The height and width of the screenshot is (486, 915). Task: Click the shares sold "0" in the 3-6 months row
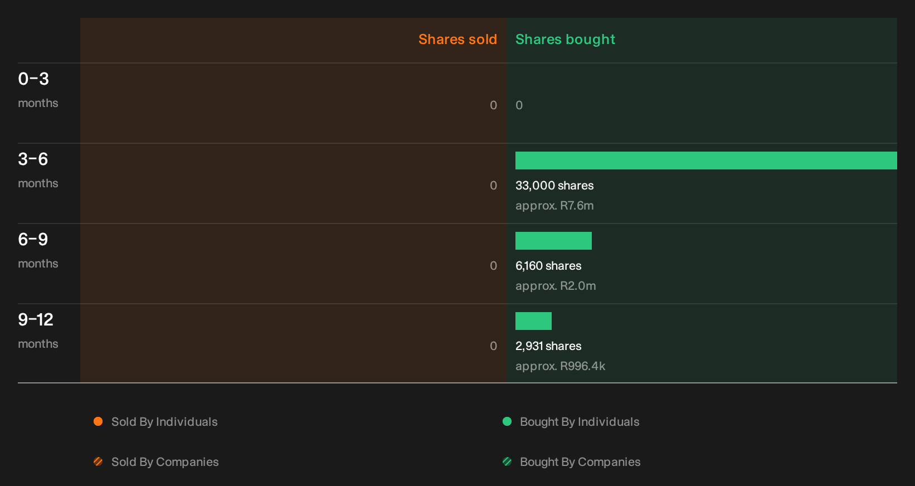493,186
